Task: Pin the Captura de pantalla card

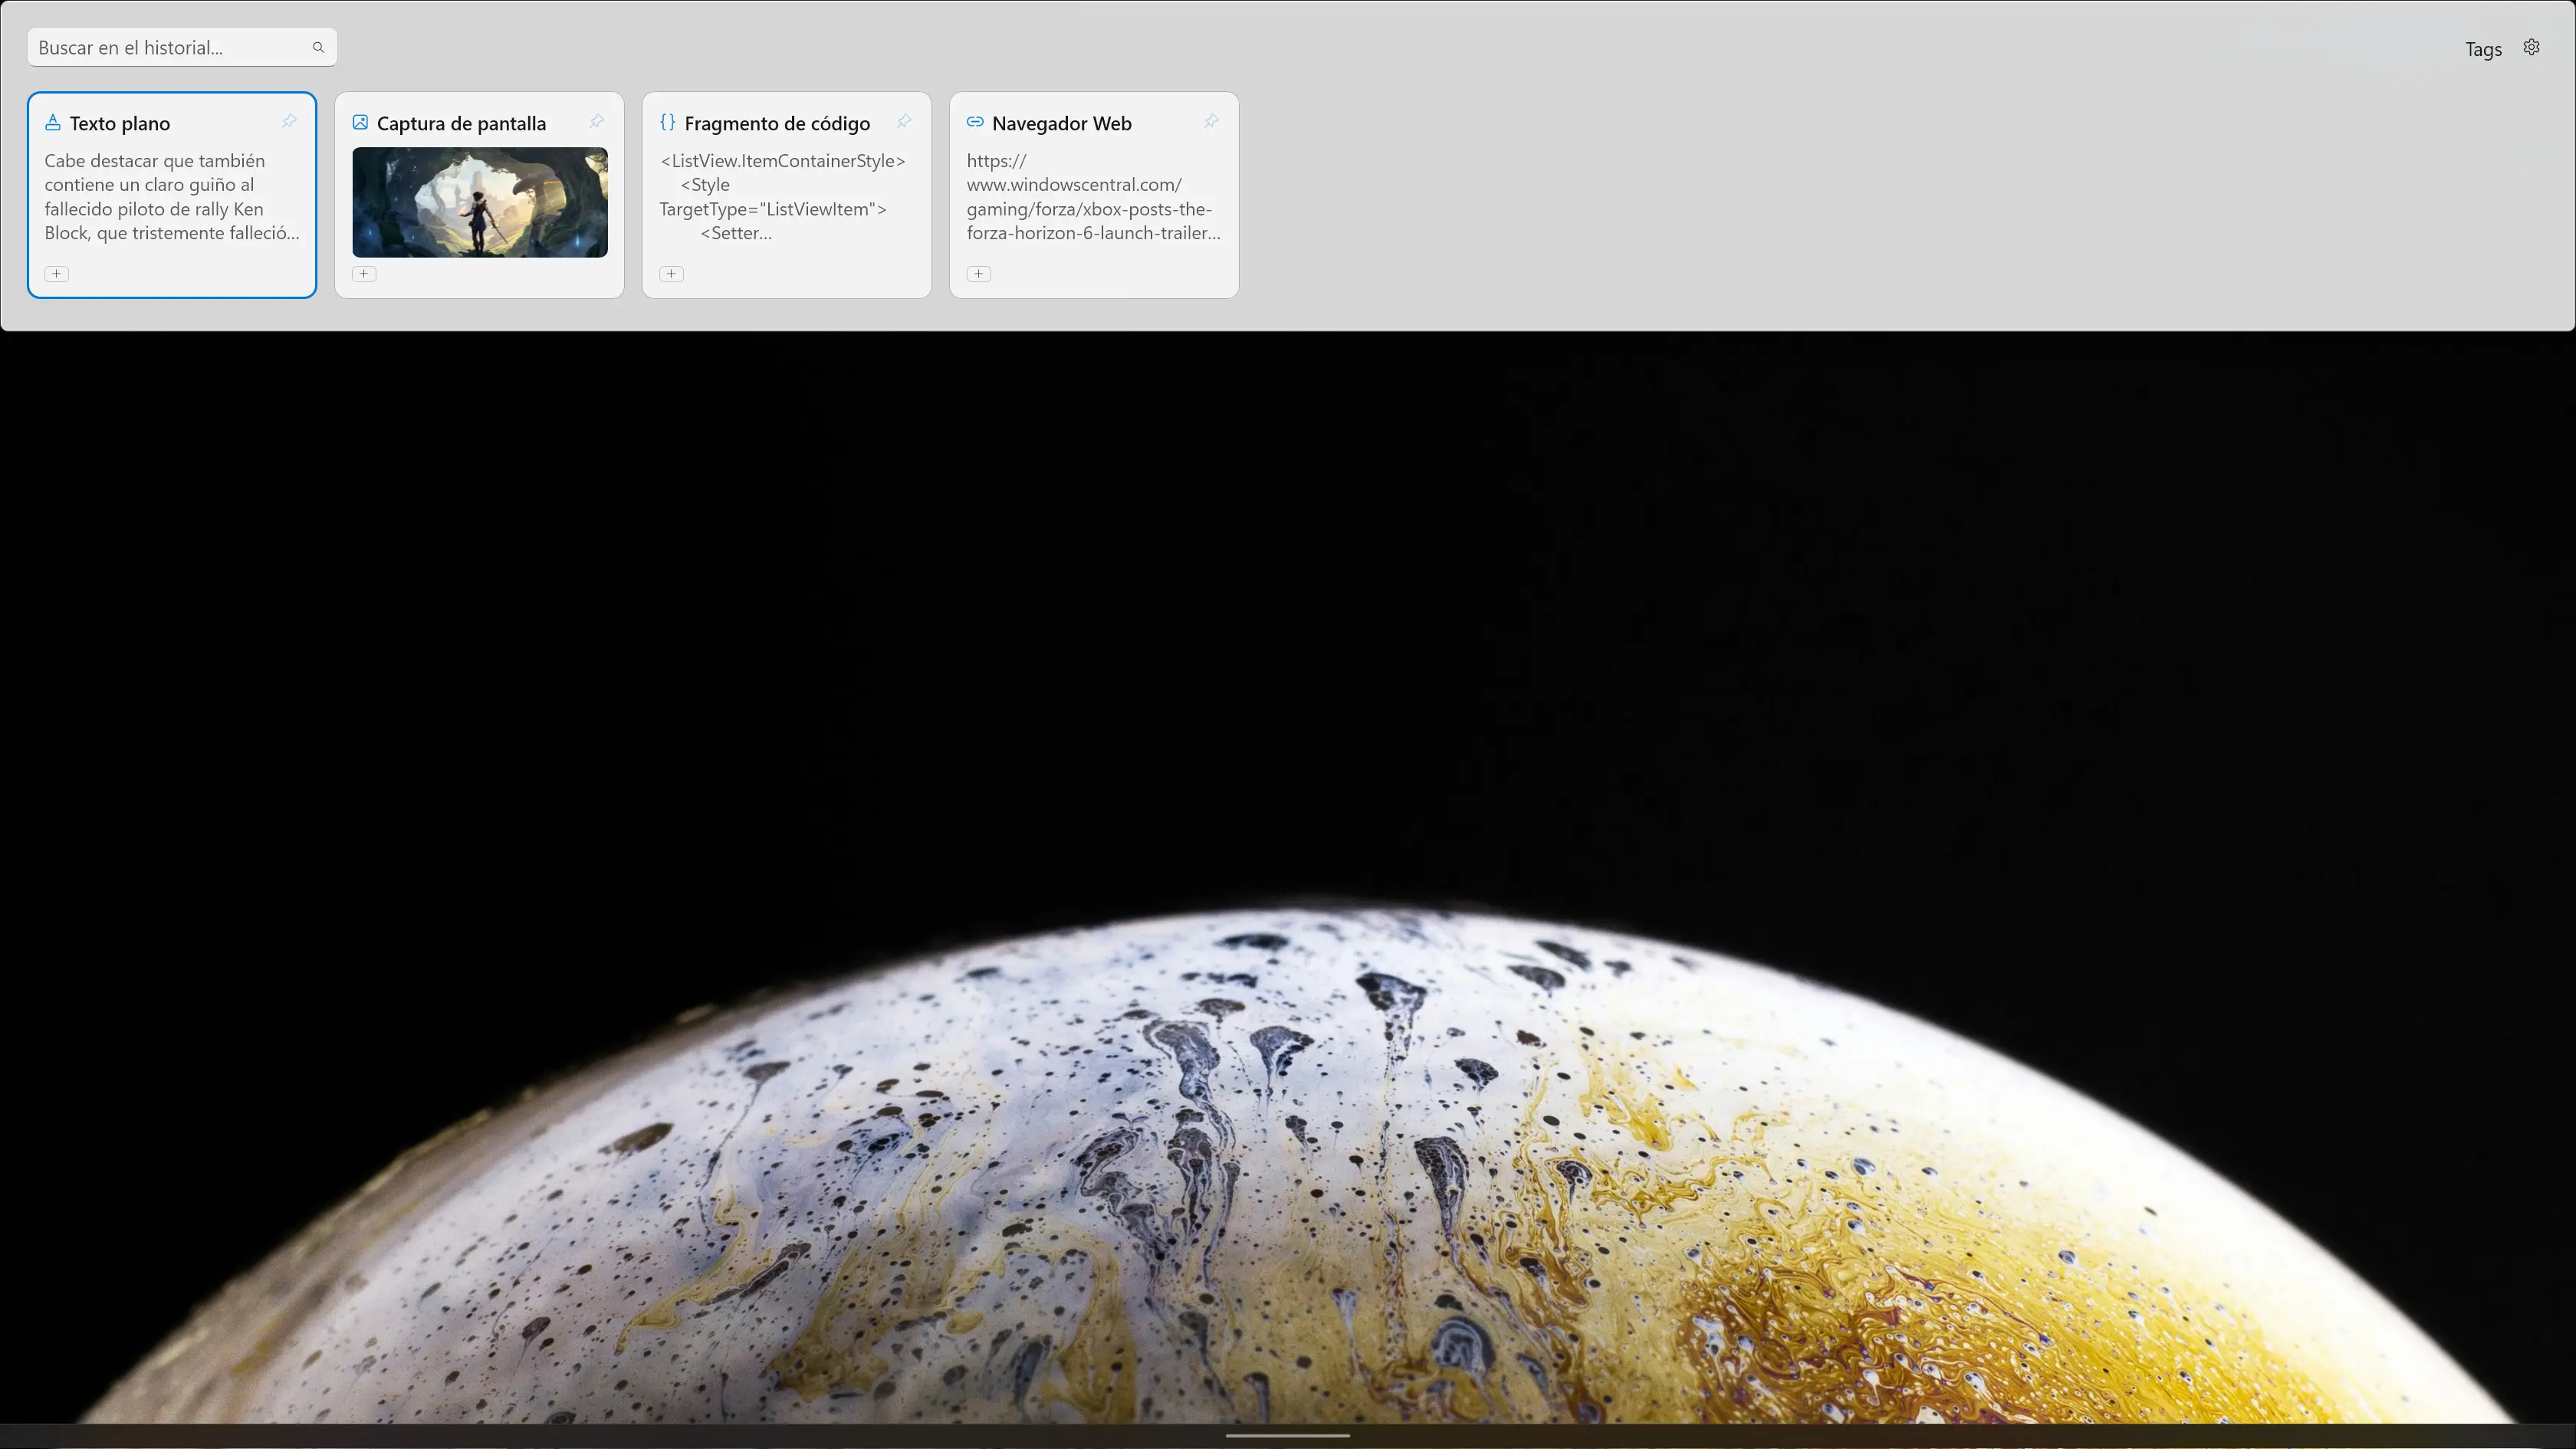Action: click(596, 122)
